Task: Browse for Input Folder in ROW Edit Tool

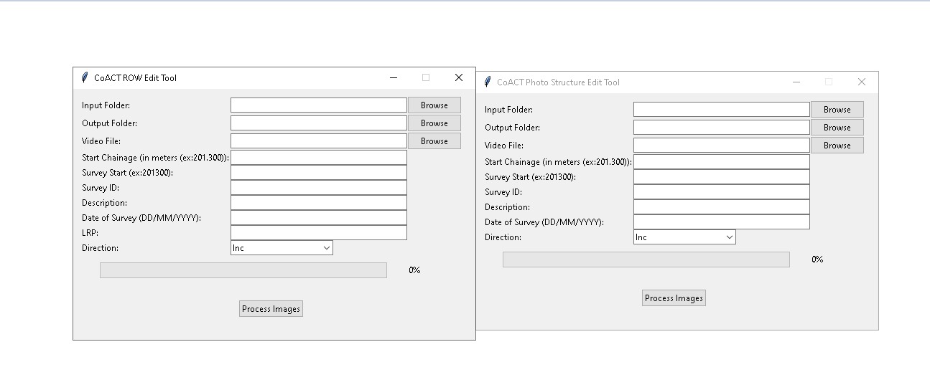Action: [434, 105]
